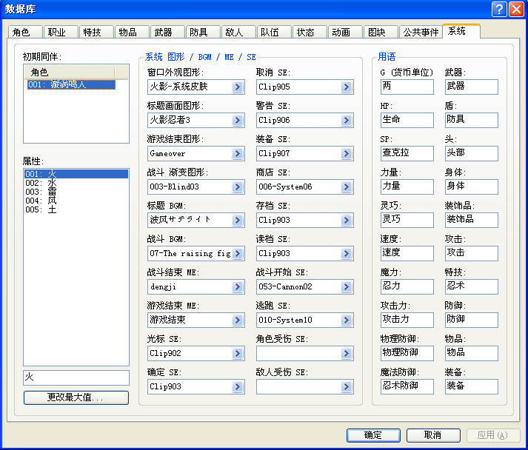
Task: Select attribute 005: 土
Action: click(76, 209)
